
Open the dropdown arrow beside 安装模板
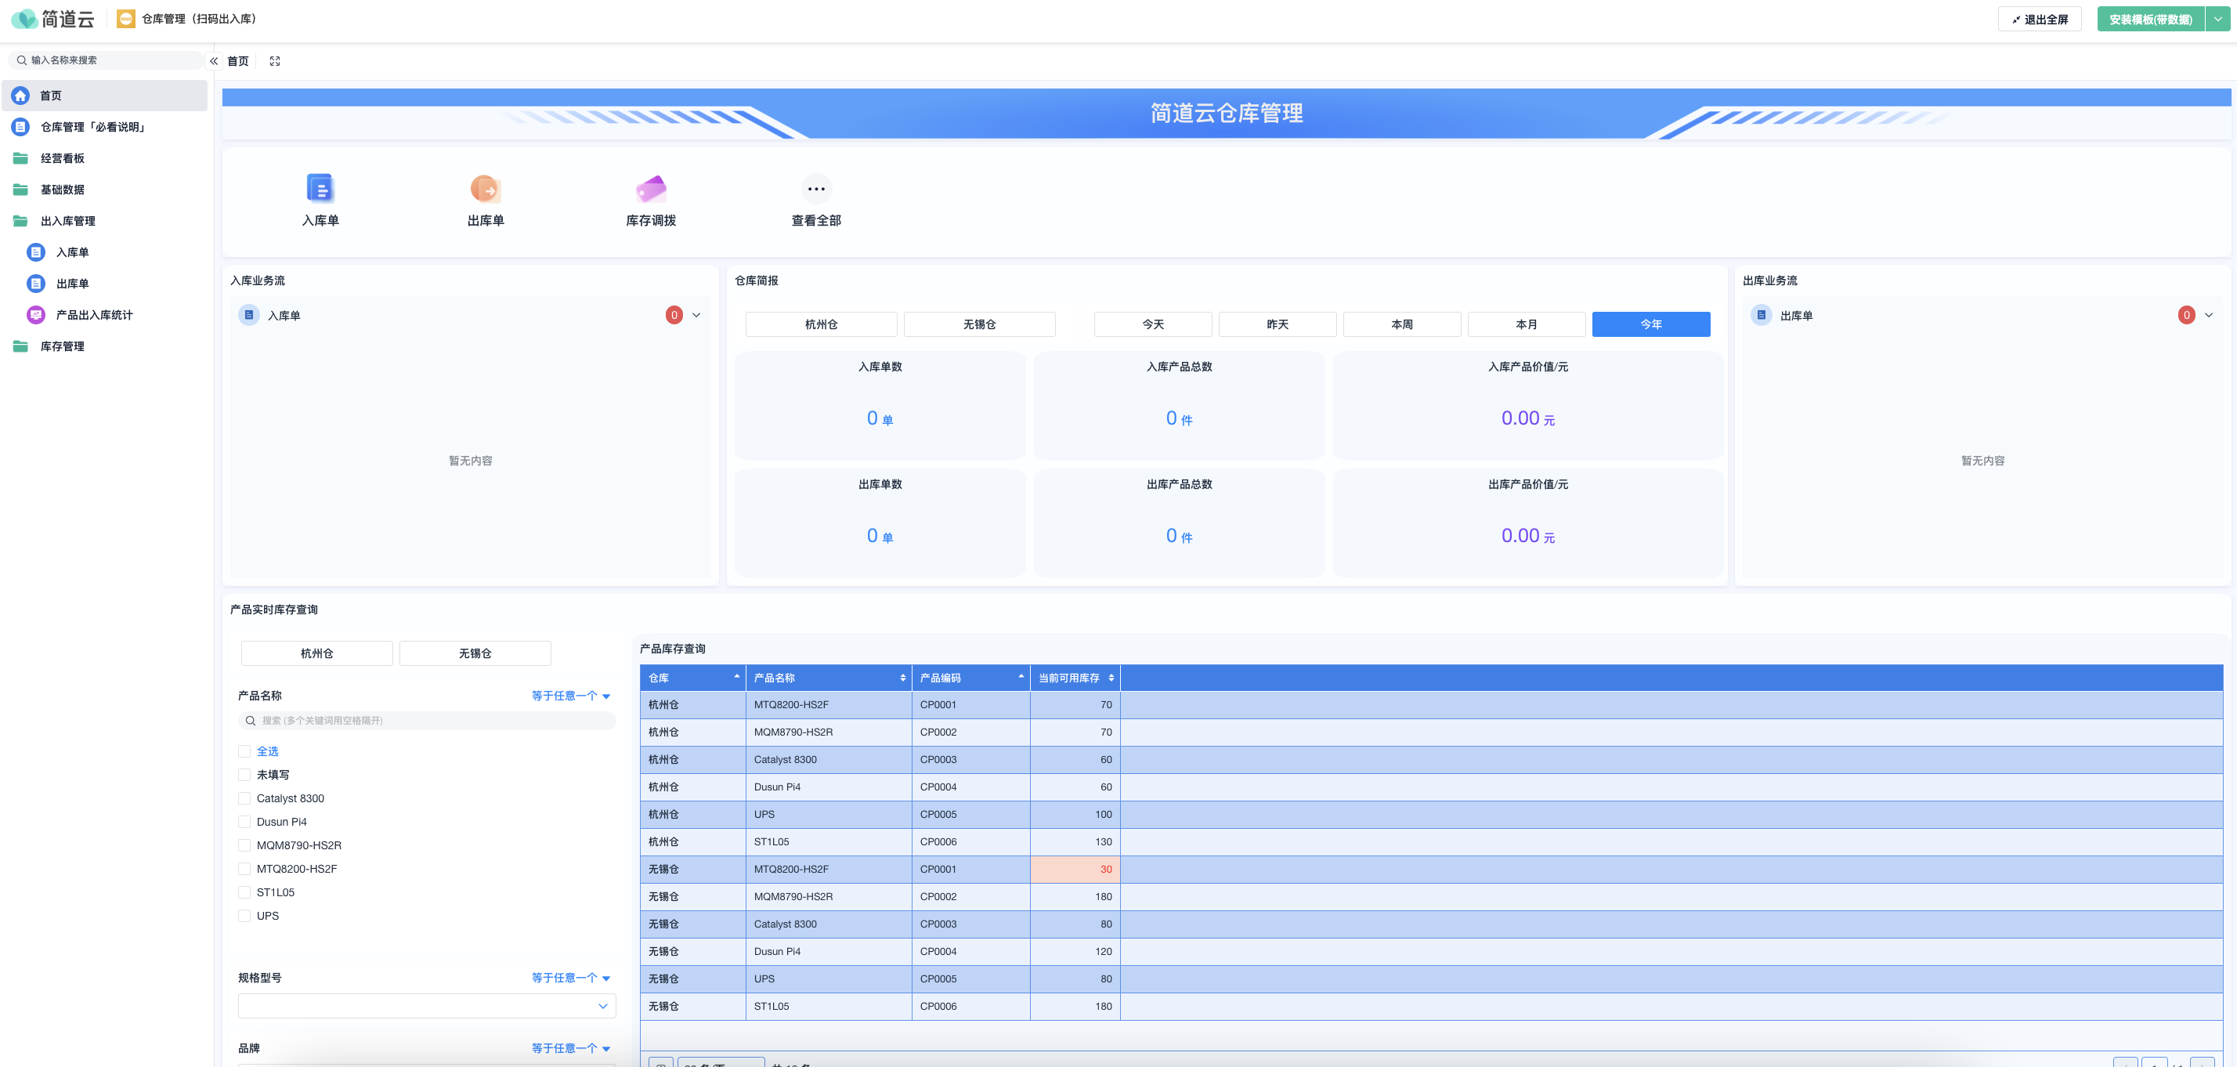2218,19
